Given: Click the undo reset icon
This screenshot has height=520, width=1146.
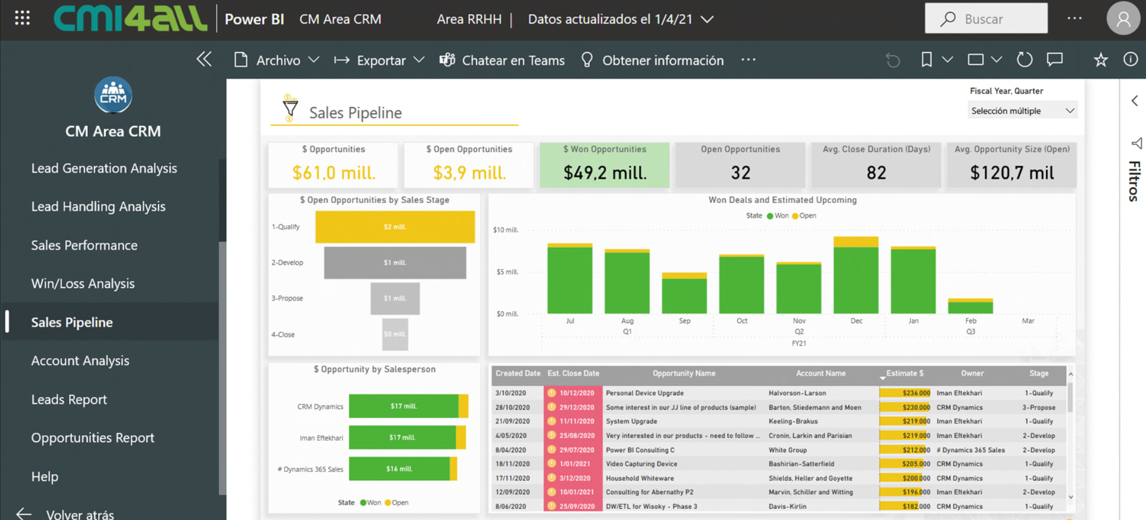Looking at the screenshot, I should click(x=893, y=60).
